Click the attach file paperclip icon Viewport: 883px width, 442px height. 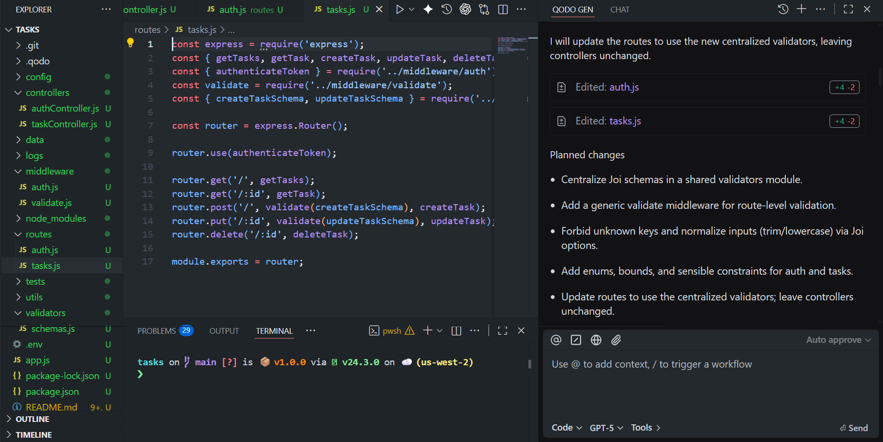(x=616, y=340)
